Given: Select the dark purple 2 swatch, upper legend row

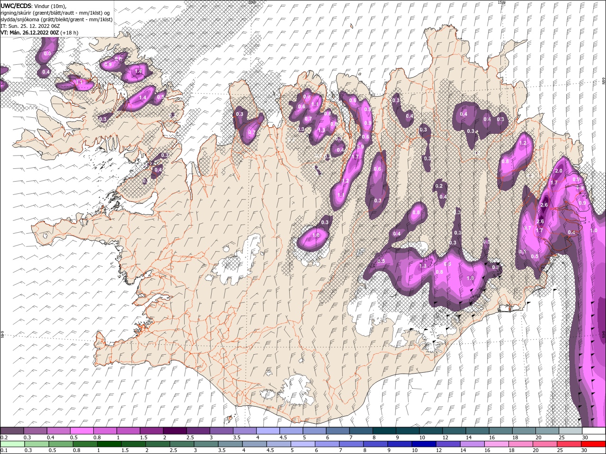Looking at the screenshot, I should point(175,431).
